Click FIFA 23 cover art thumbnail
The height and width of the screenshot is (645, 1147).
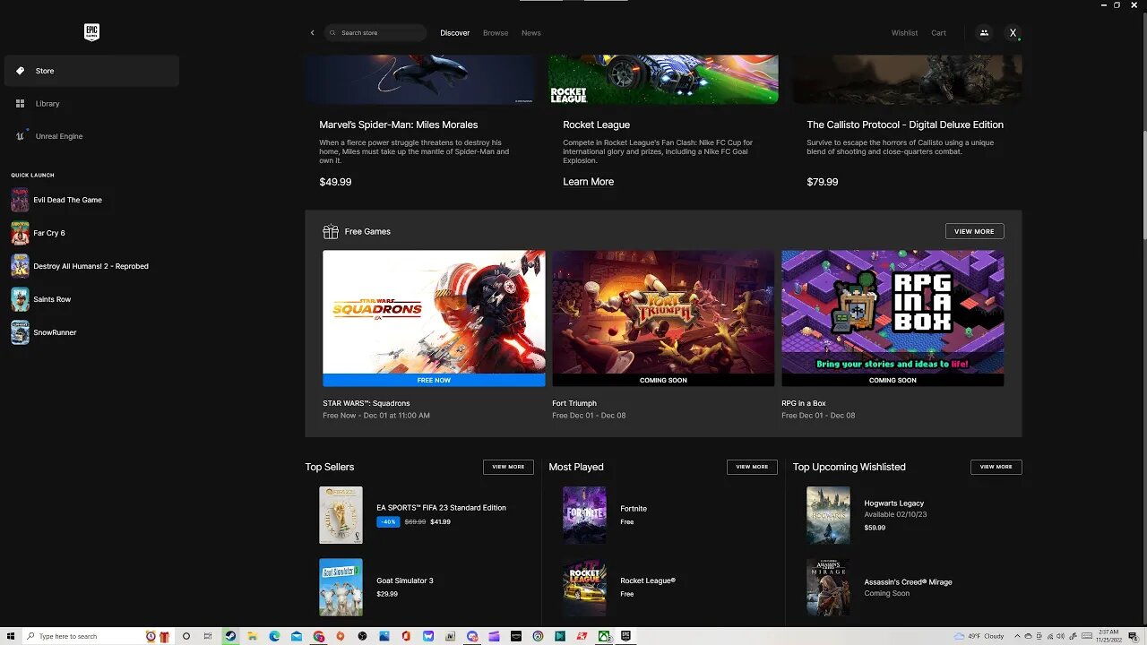(341, 515)
